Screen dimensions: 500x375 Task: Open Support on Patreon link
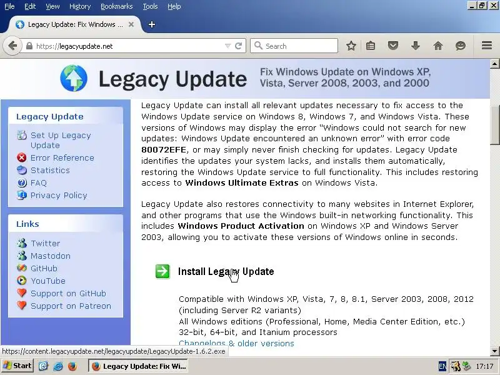tap(71, 306)
